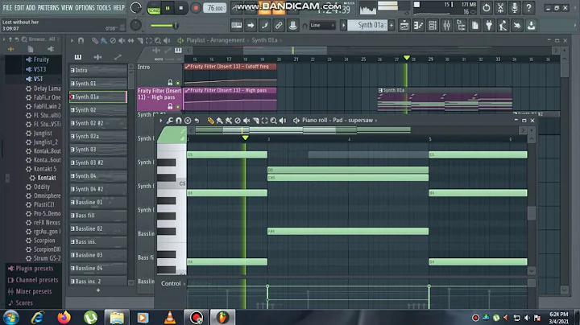The image size is (580, 325).
Task: Select the Slice tool in Piano roll toolbar
Action: pyautogui.click(x=255, y=121)
